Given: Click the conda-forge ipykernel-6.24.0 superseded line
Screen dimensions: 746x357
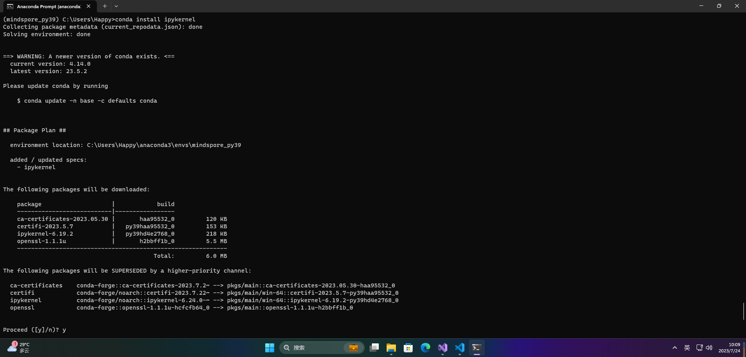Looking at the screenshot, I should pos(204,300).
